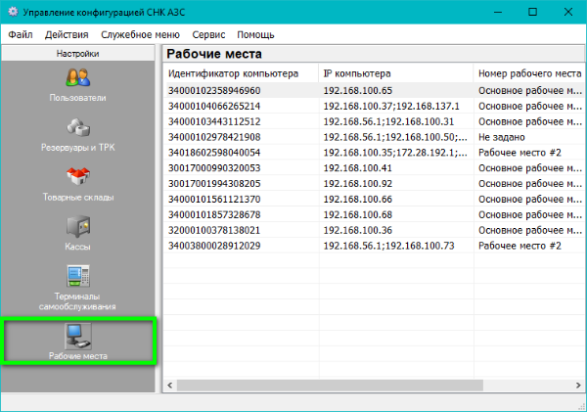Screen dimensions: 587x412
Task: Open the Действия menu
Action: 66,34
